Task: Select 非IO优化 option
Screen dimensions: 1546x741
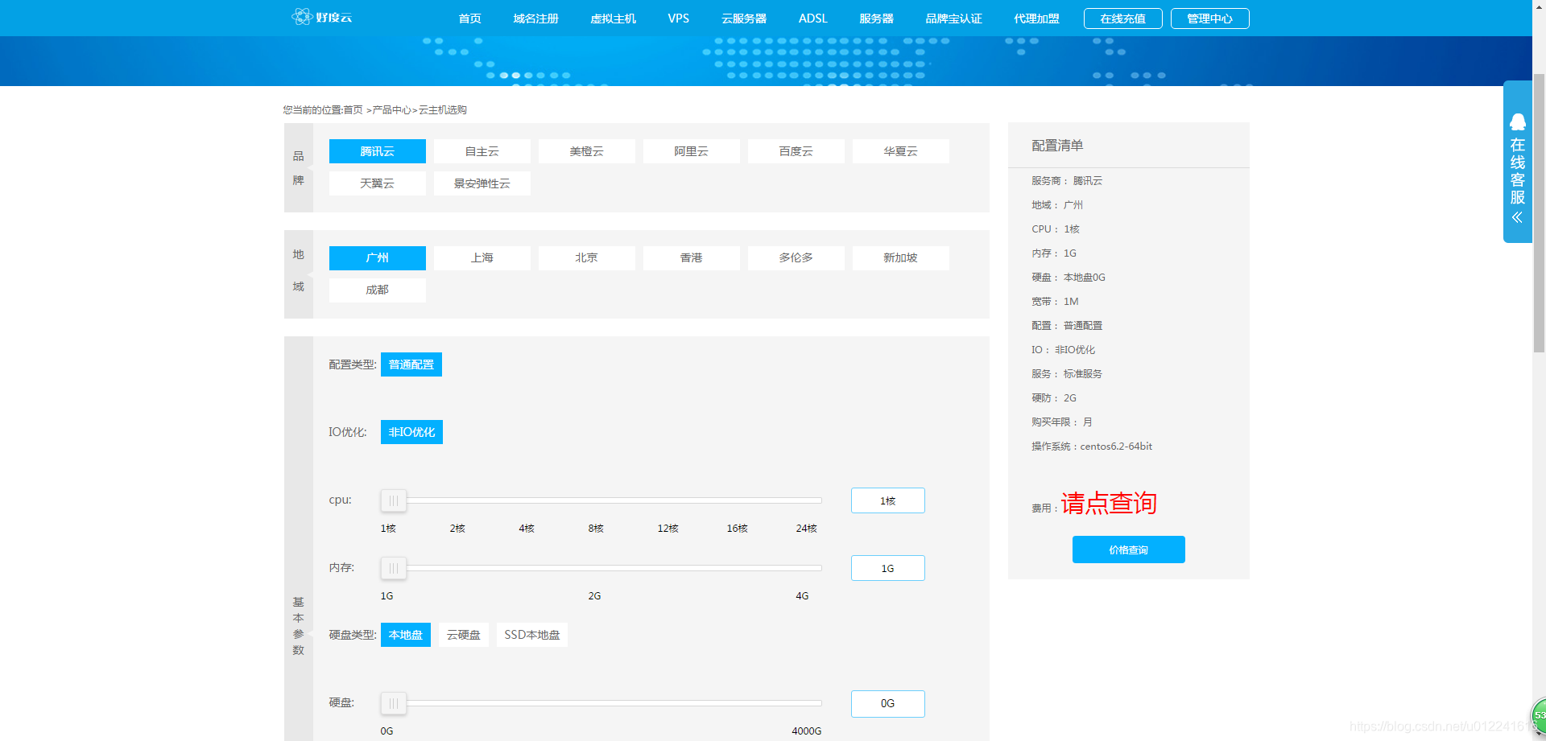Action: pos(411,432)
